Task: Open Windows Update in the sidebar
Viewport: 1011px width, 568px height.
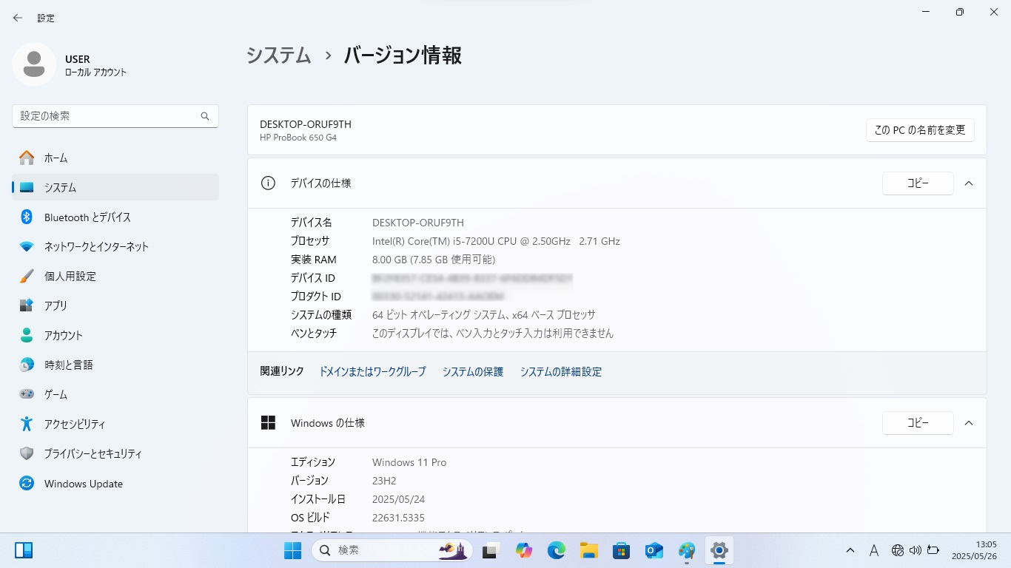Action: [x=115, y=484]
